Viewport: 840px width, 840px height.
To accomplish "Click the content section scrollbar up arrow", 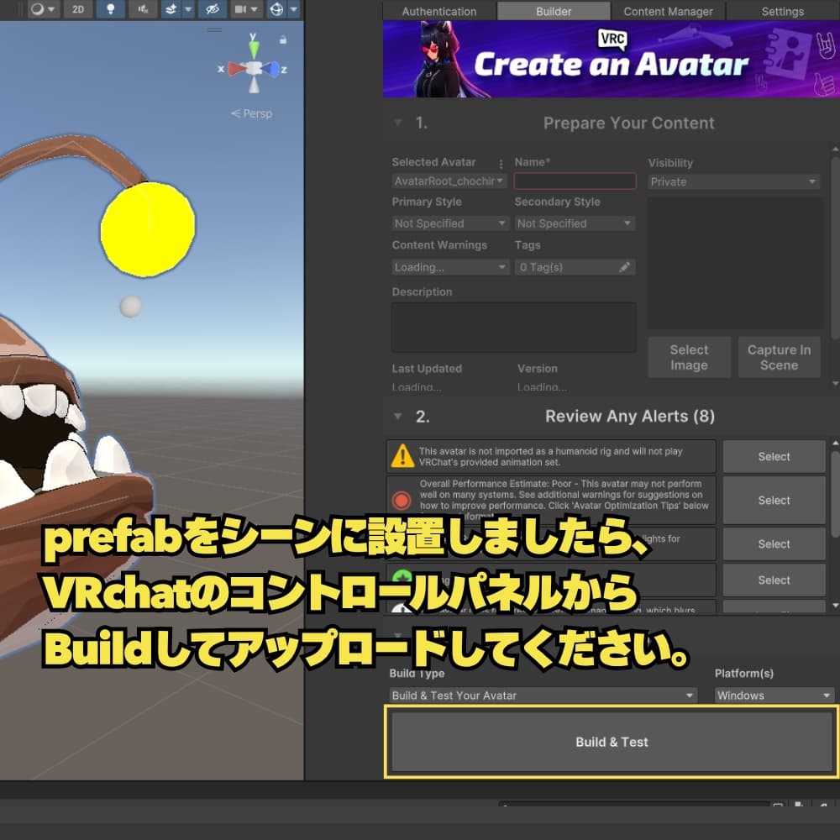I will pos(835,150).
